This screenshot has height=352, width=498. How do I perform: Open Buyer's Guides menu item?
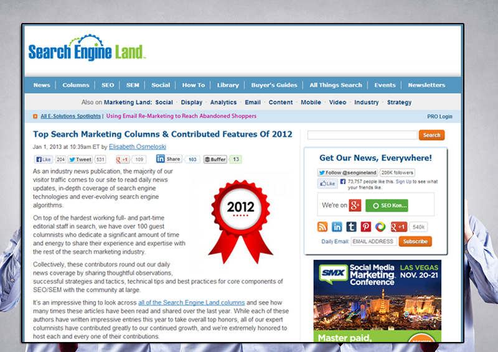pos(274,85)
